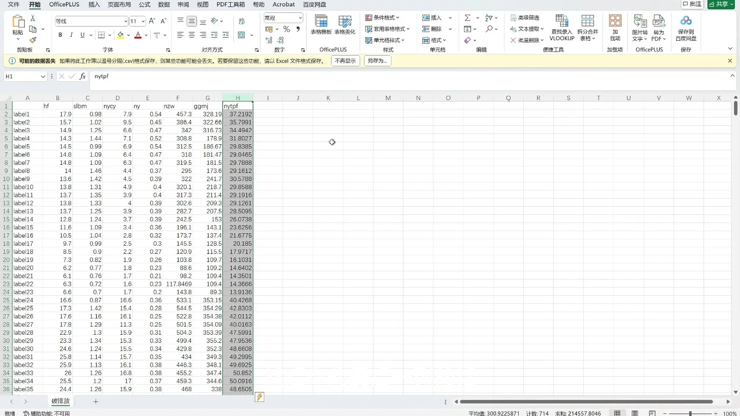Apply comma style number format

[298, 29]
